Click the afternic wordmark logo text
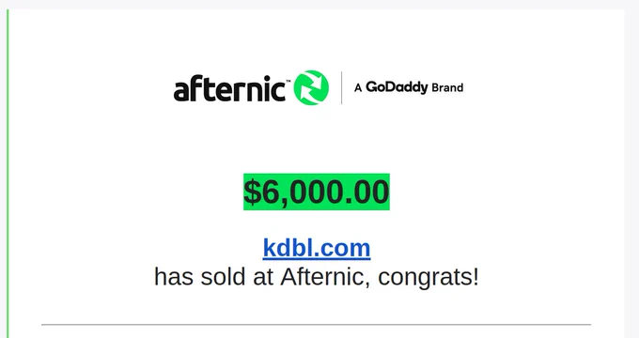 pos(229,88)
